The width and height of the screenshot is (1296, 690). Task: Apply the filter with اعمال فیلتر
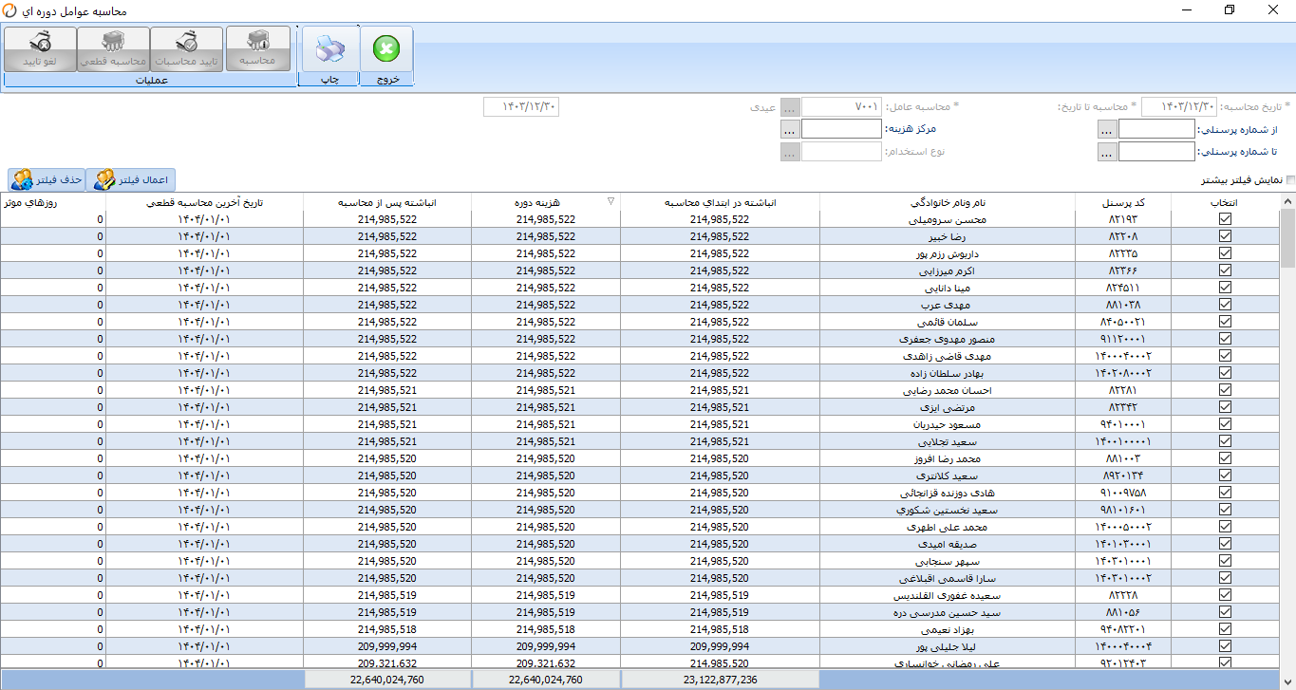pyautogui.click(x=133, y=179)
